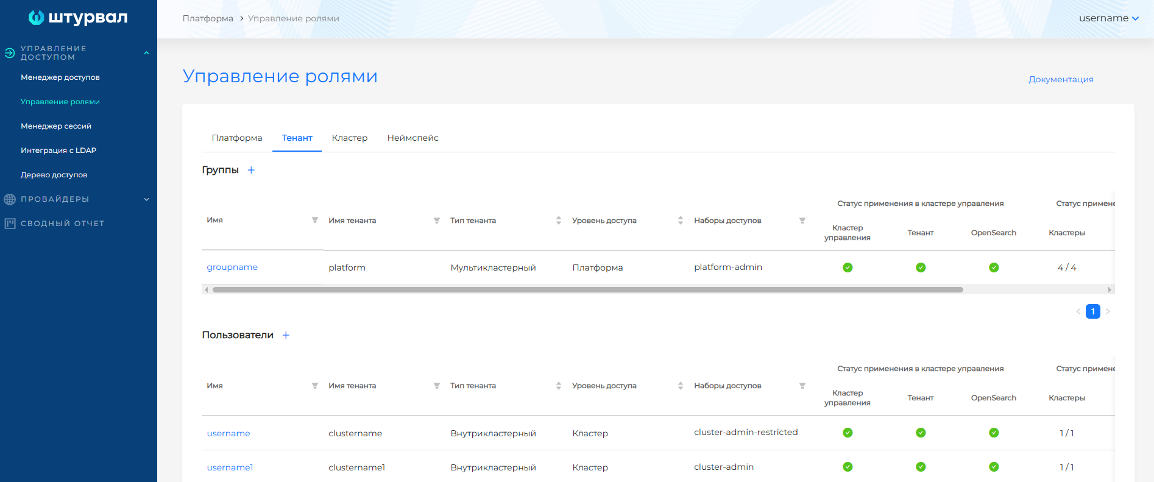Viewport: 1154px width, 482px height.
Task: Switch to the Платформа tab
Action: pyautogui.click(x=237, y=138)
